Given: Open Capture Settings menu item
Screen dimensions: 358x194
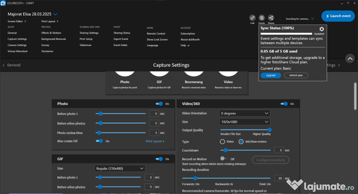Looking at the screenshot, I should [x=17, y=39].
